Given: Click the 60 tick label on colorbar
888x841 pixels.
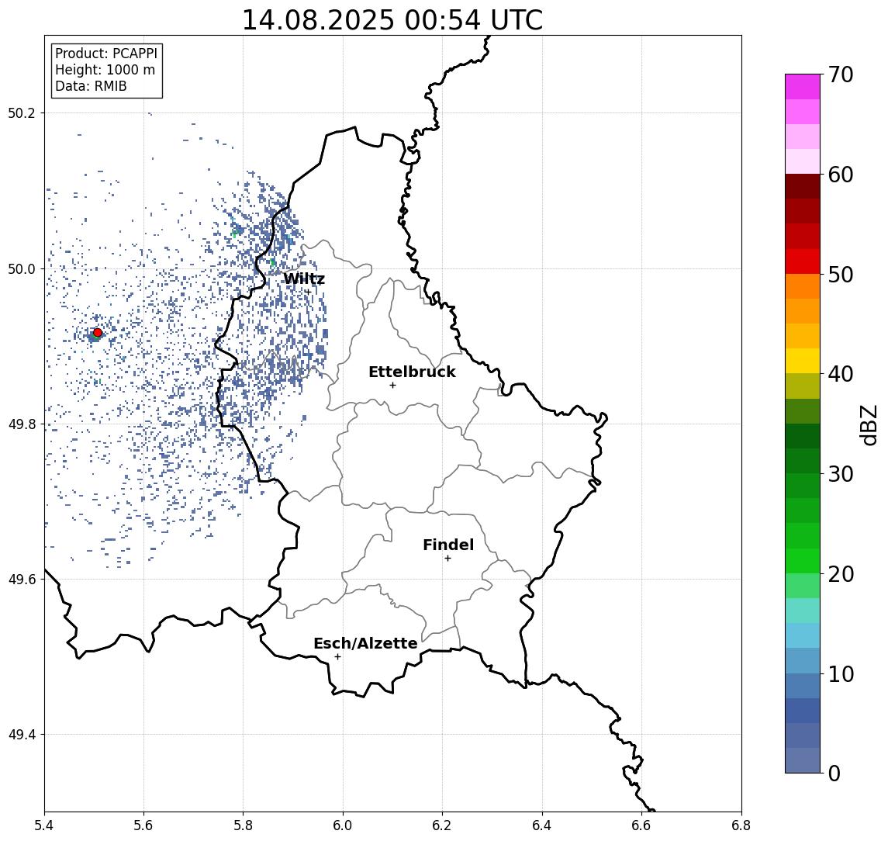Looking at the screenshot, I should tap(841, 175).
